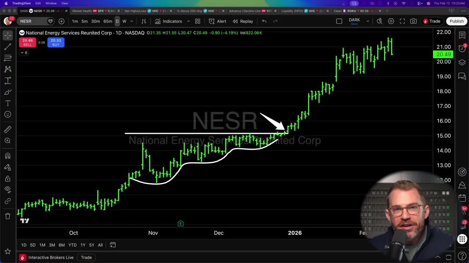Image resolution: width=469 pixels, height=263 pixels.
Task: Open chart settings with the gear icon
Action: pyautogui.click(x=391, y=21)
